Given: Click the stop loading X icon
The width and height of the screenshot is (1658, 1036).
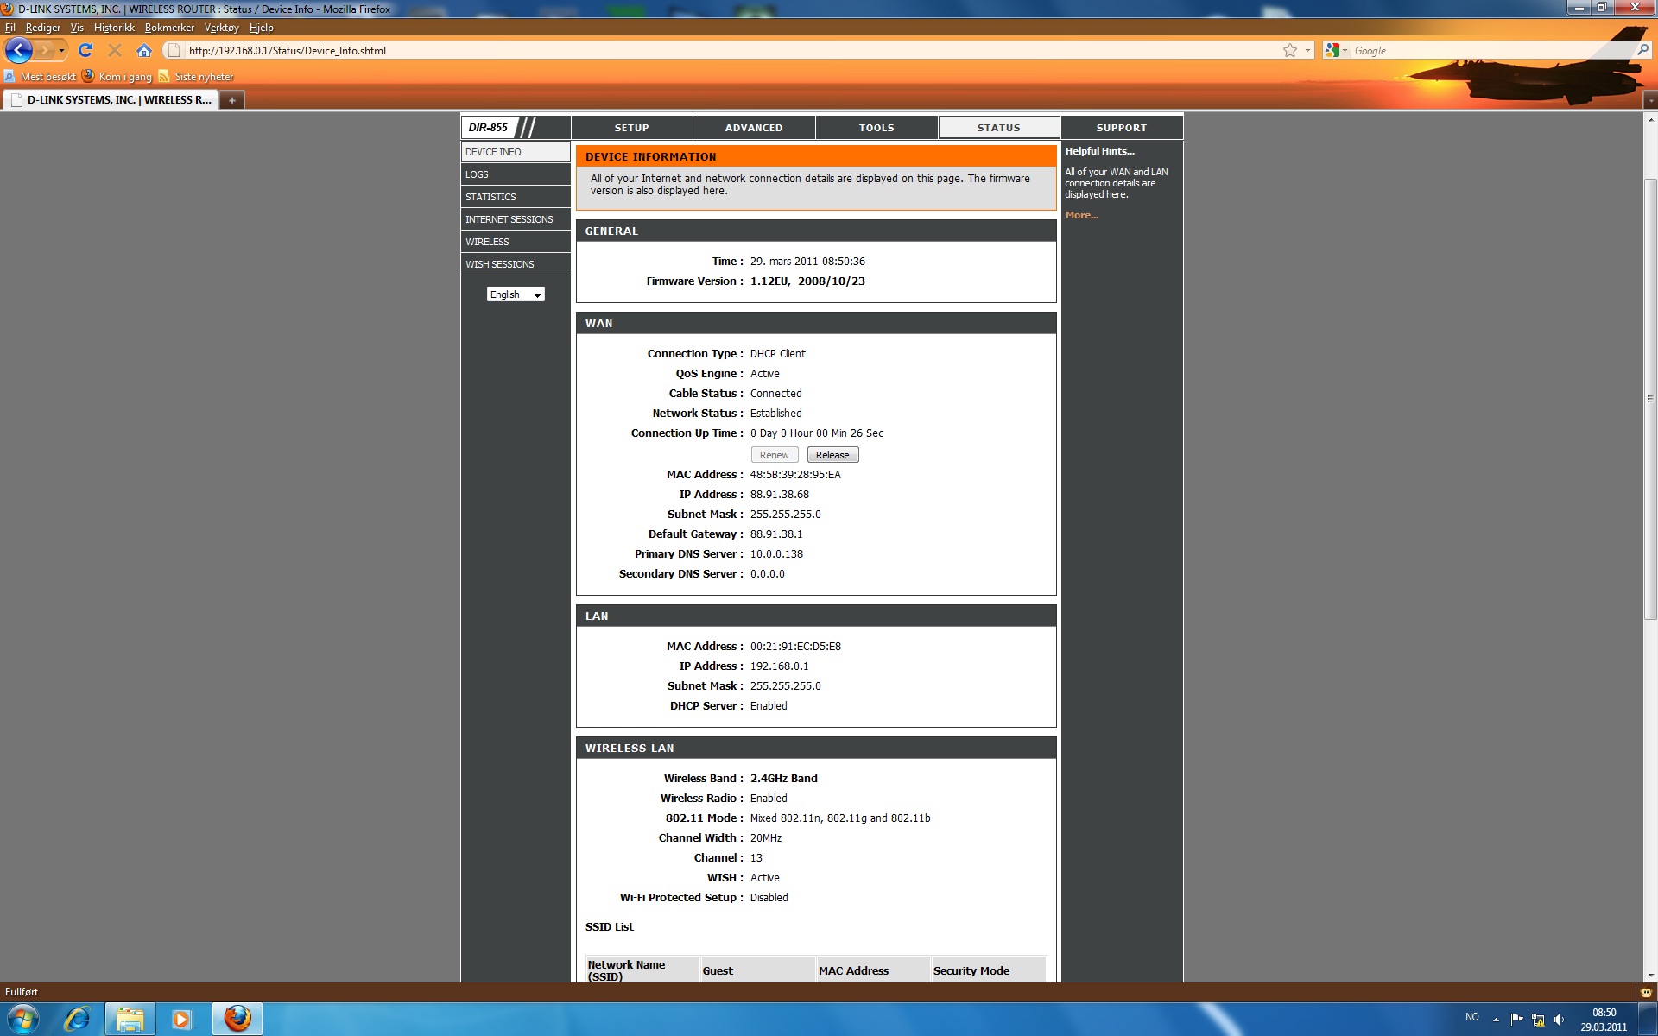Looking at the screenshot, I should (114, 50).
